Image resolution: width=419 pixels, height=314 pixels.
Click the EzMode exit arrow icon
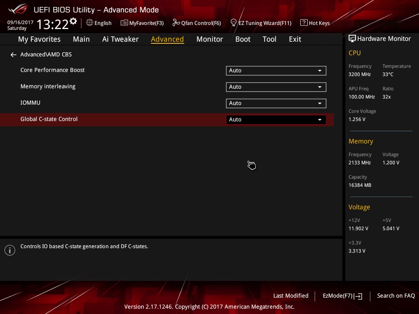[359, 296]
